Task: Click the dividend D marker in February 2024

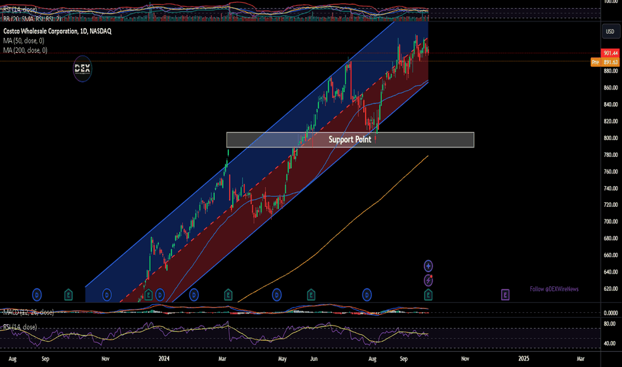Action: point(194,295)
